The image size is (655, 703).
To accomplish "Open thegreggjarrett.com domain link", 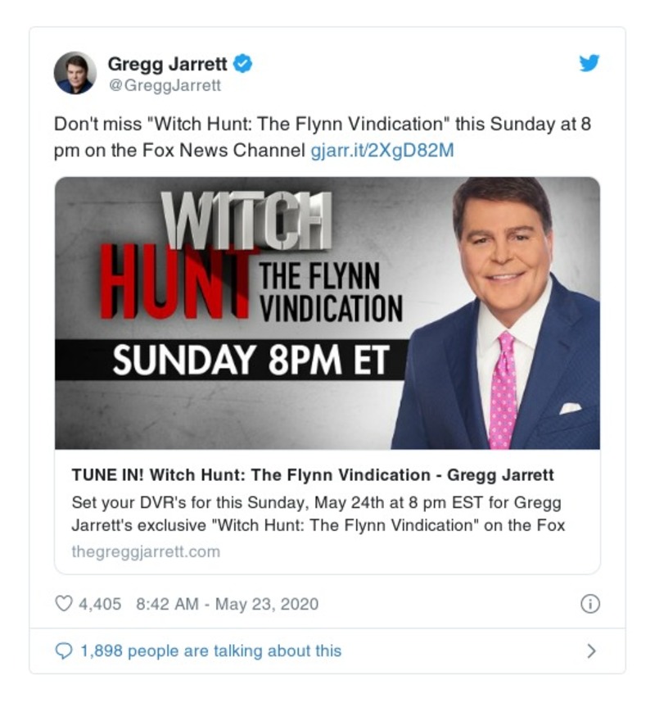I will click(x=146, y=551).
